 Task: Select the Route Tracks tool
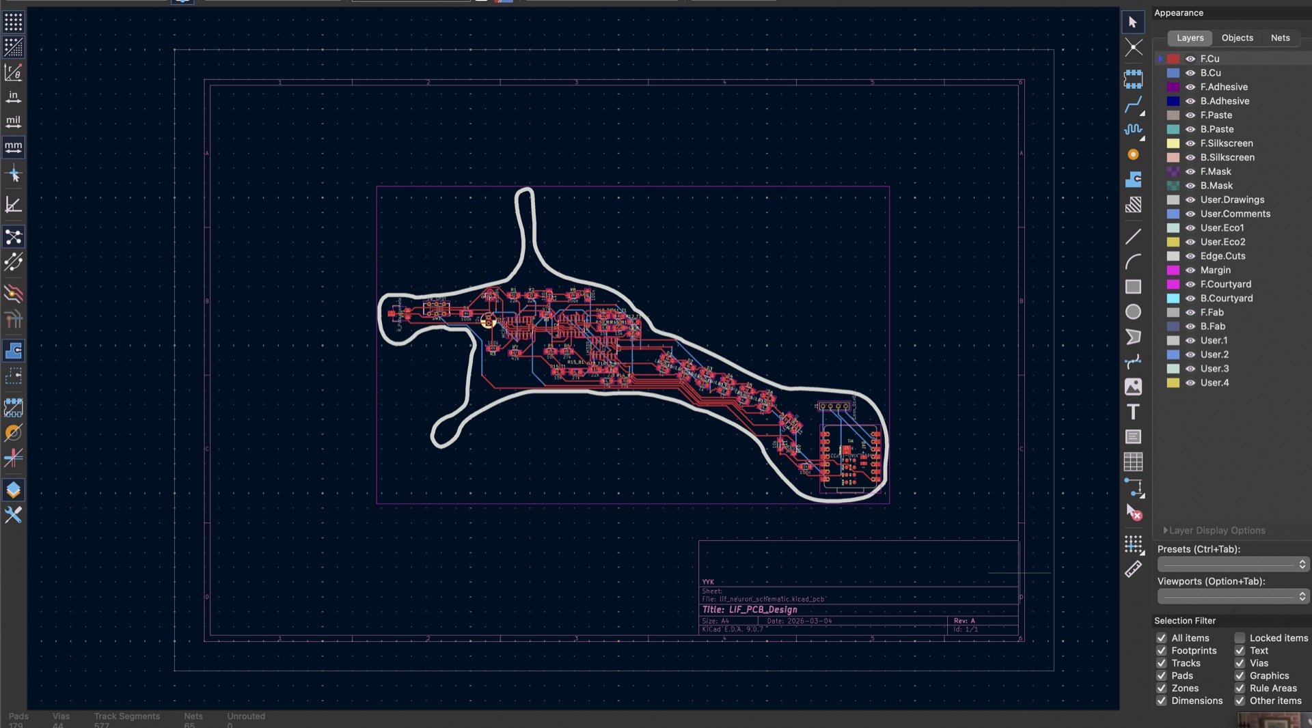(1134, 104)
